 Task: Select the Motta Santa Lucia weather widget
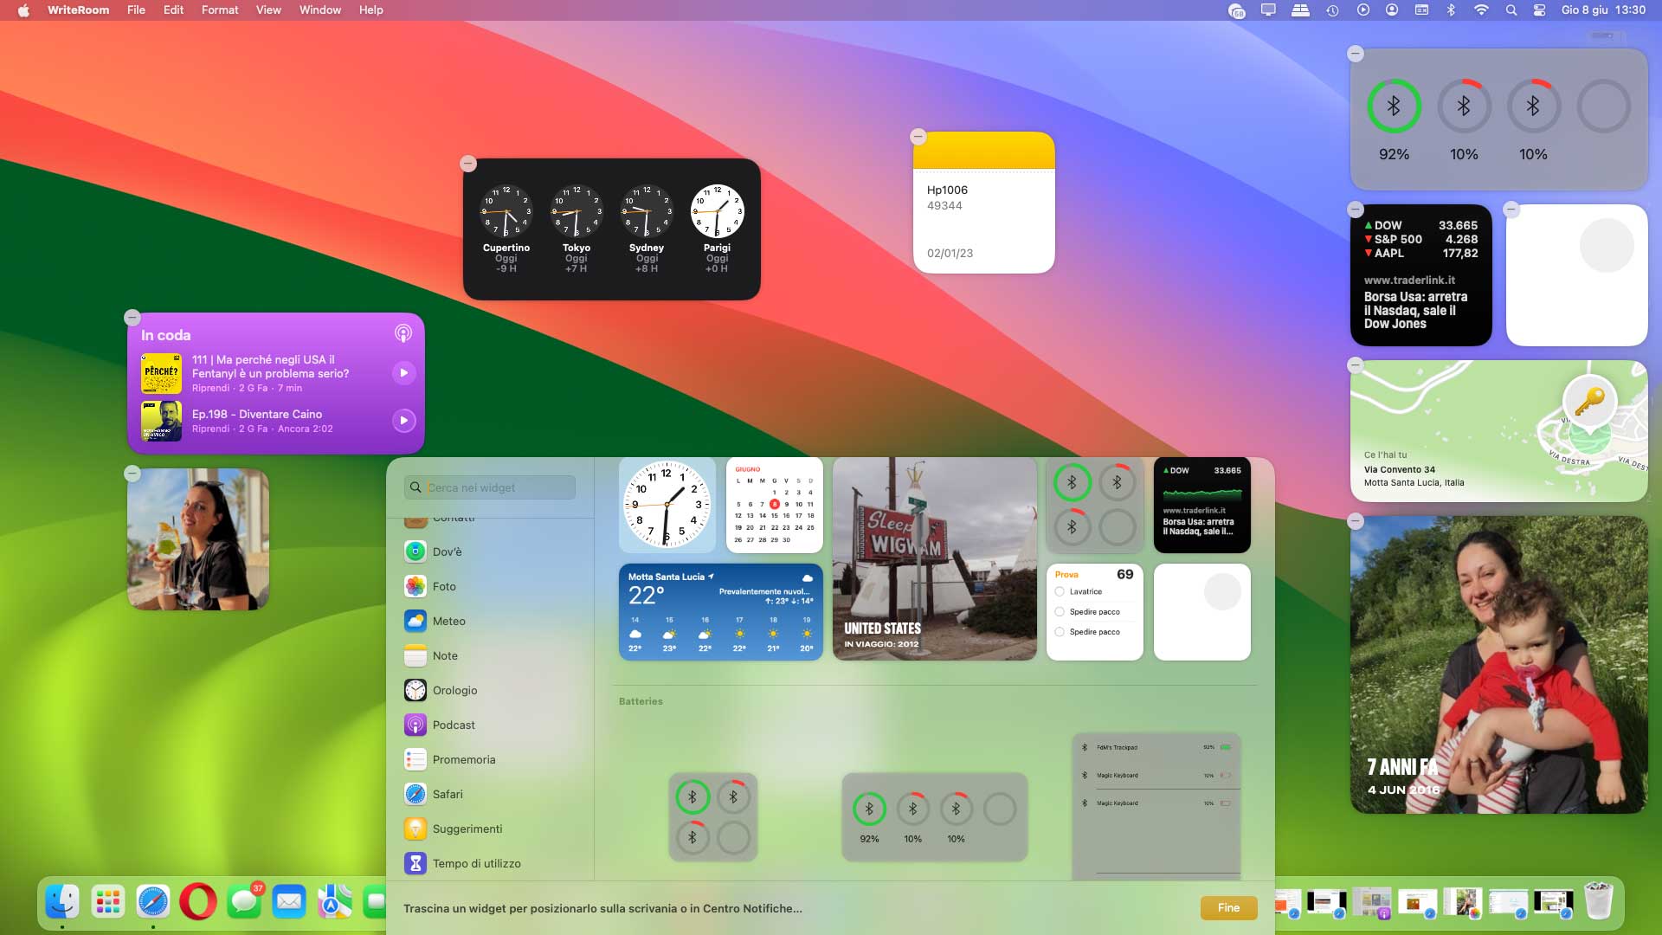click(x=720, y=612)
